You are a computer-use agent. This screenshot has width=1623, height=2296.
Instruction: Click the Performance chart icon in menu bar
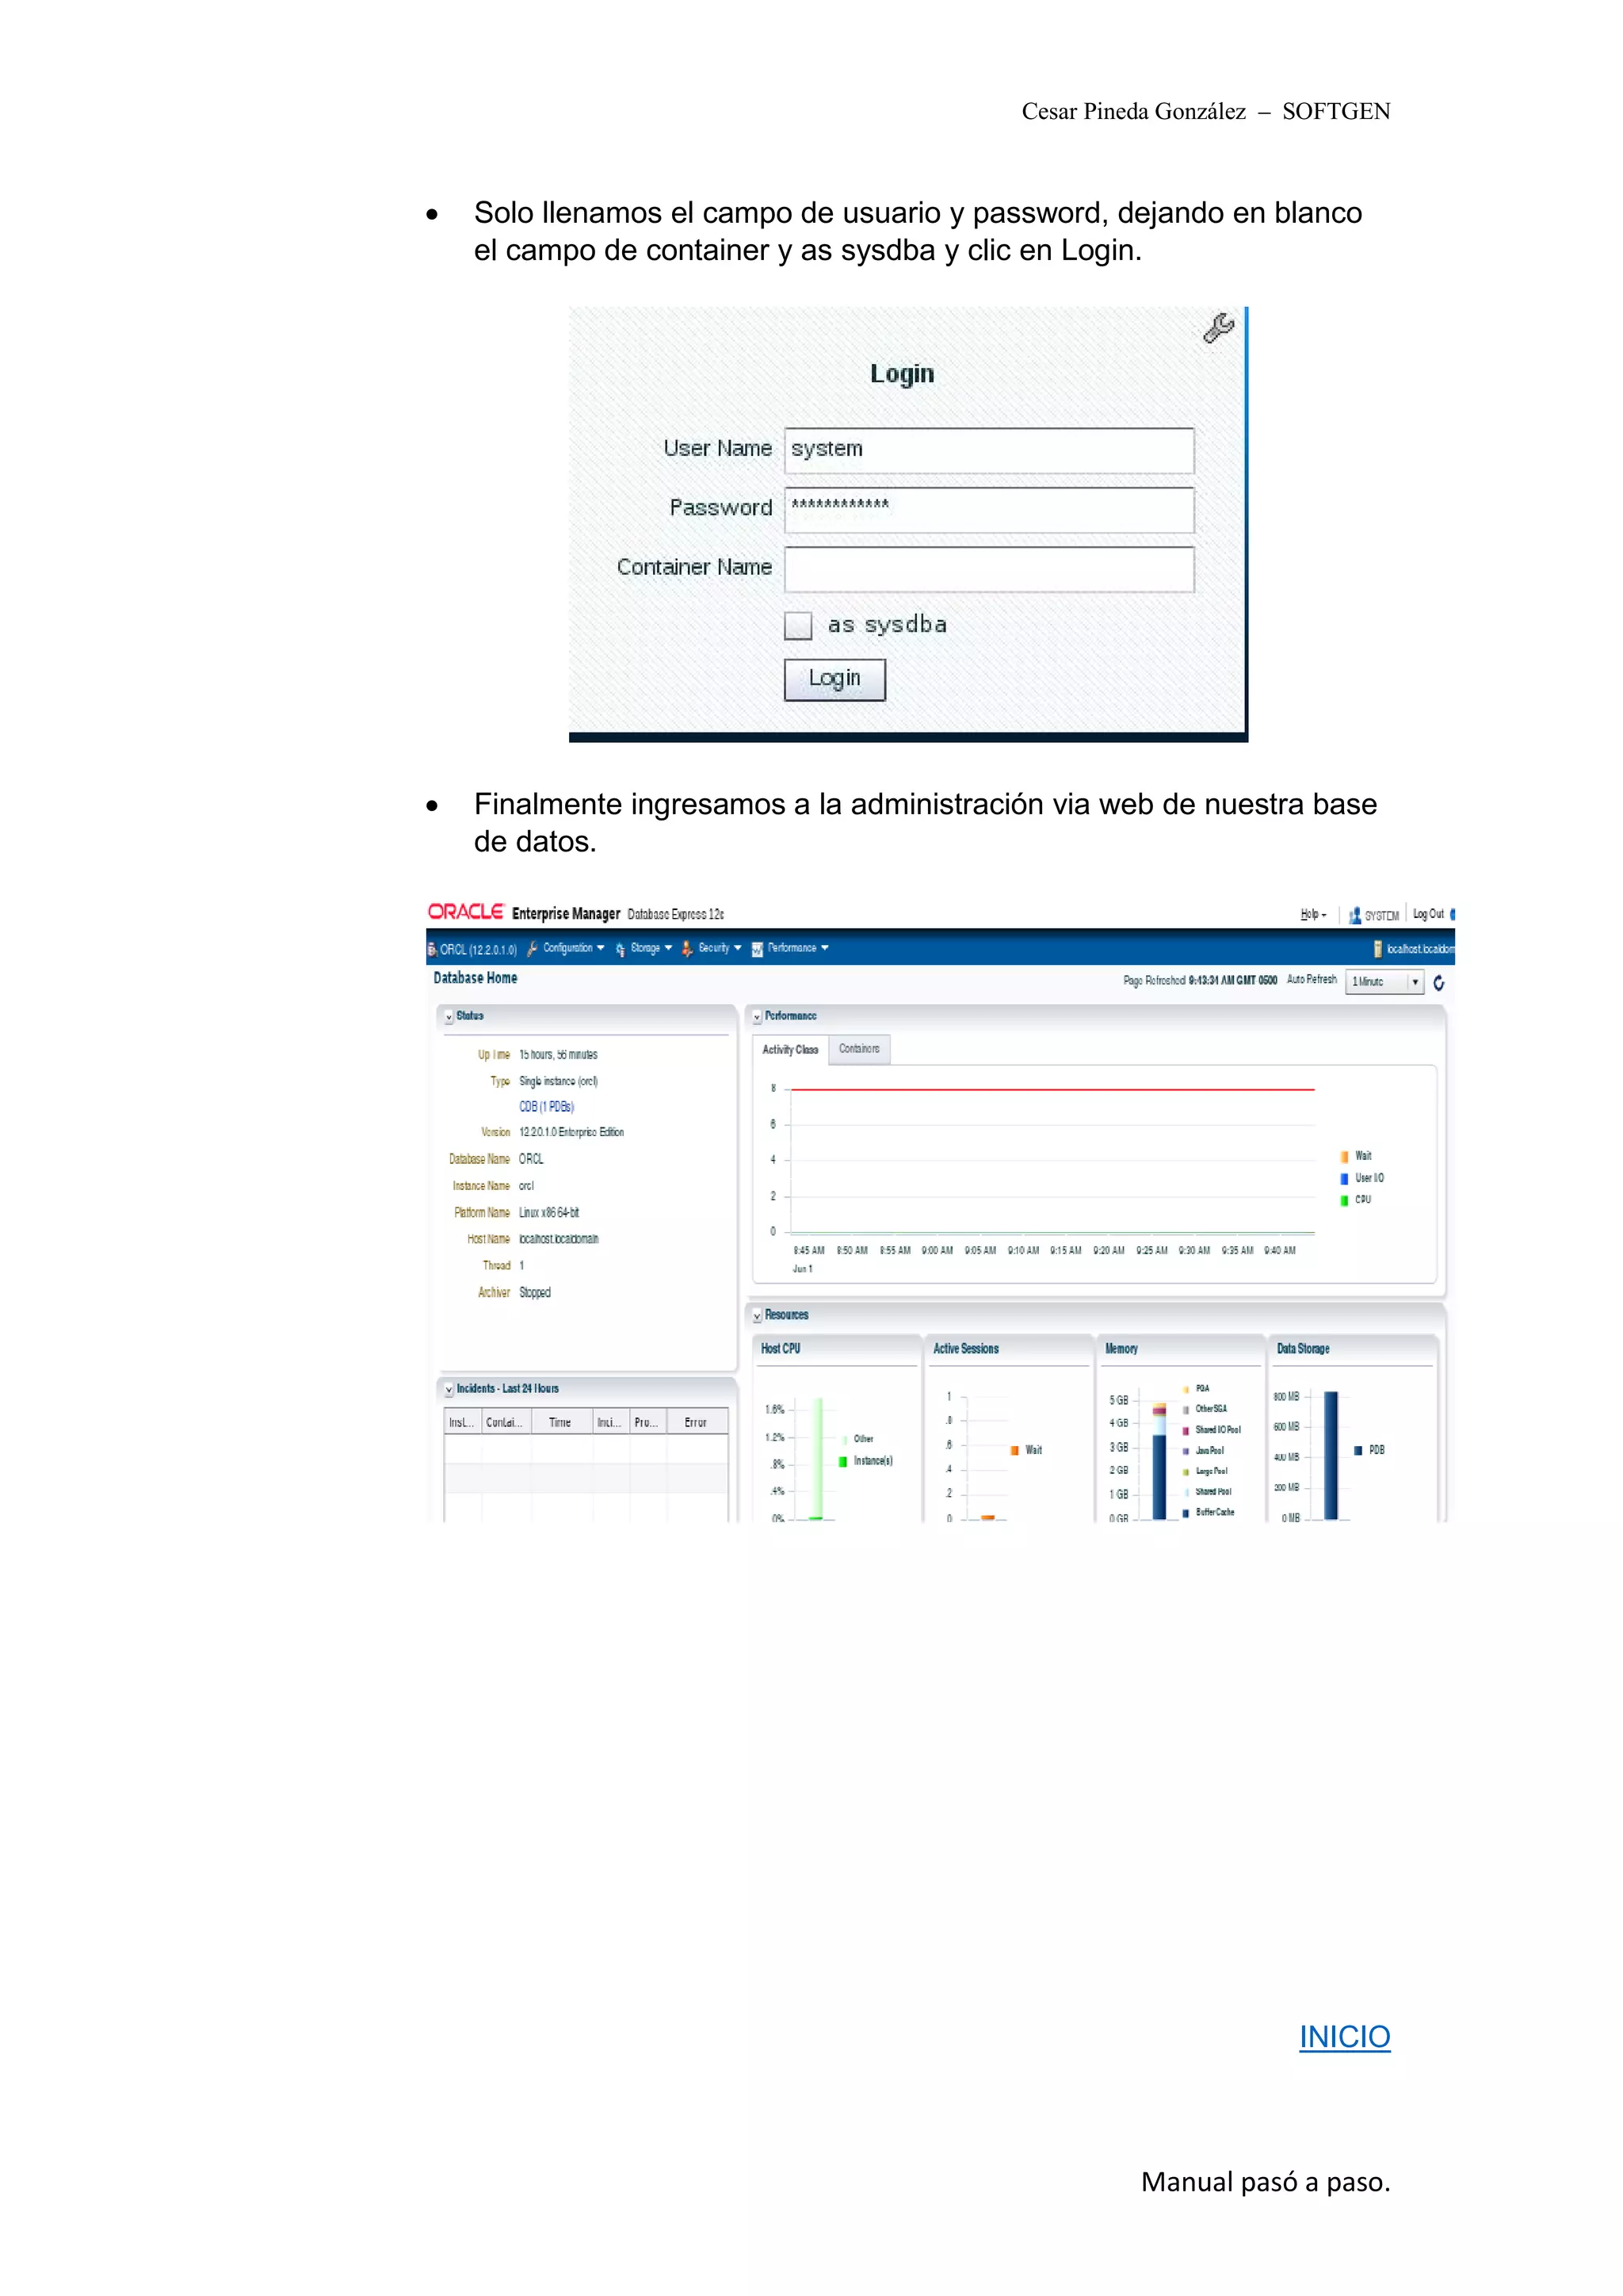(x=758, y=948)
